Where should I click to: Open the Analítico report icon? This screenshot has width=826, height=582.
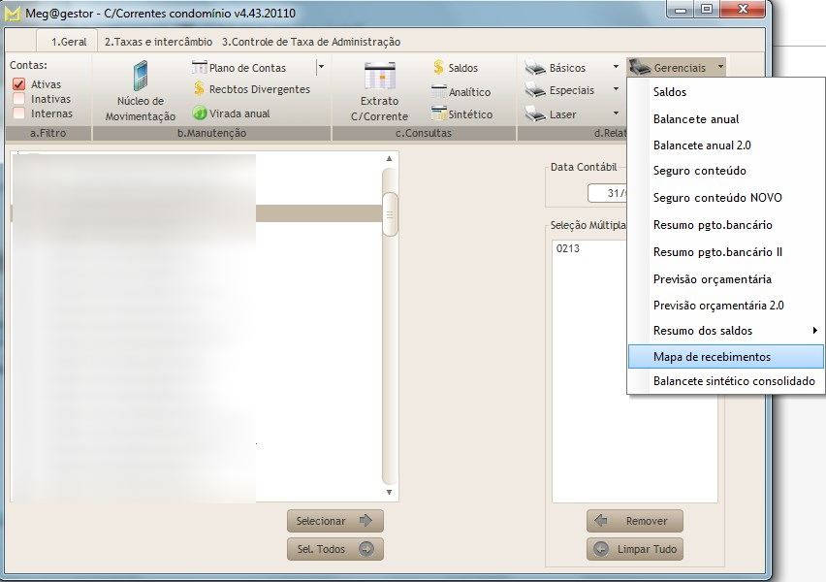tap(438, 92)
